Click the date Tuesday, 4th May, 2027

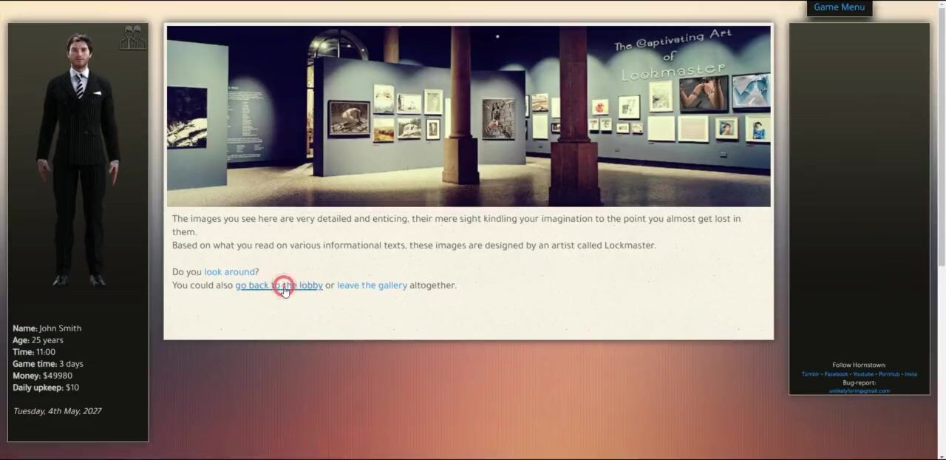click(58, 411)
